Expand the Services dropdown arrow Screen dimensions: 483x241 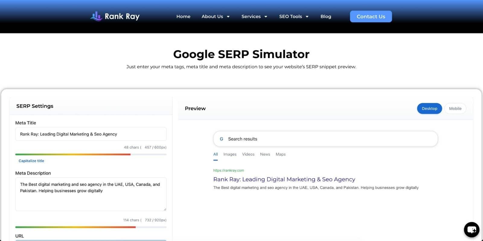click(x=266, y=17)
